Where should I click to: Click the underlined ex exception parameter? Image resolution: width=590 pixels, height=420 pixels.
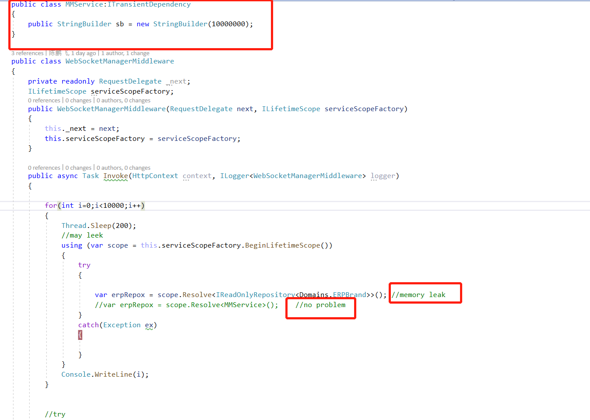(x=149, y=325)
